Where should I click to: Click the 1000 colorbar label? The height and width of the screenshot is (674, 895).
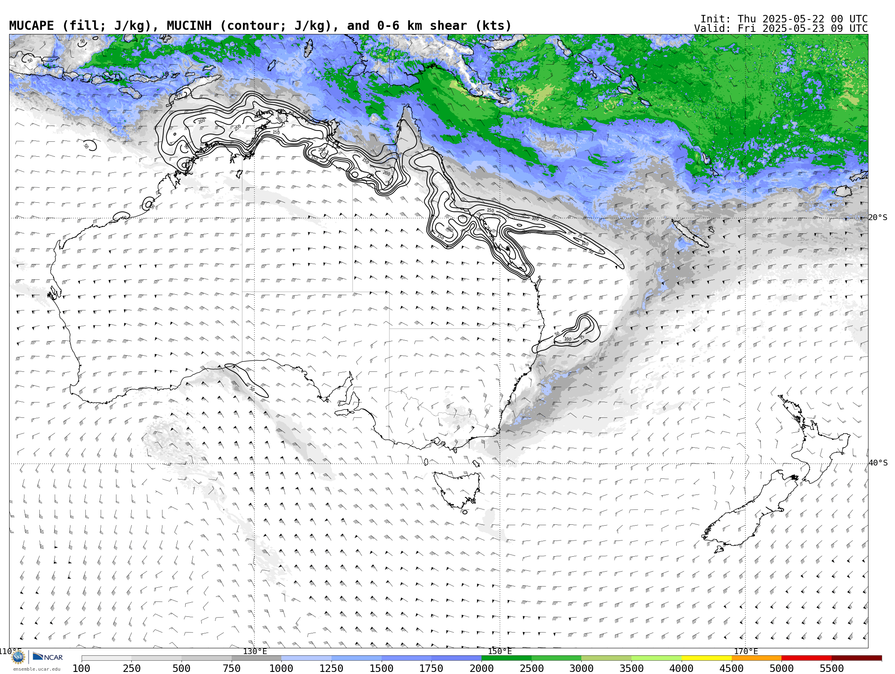281,668
